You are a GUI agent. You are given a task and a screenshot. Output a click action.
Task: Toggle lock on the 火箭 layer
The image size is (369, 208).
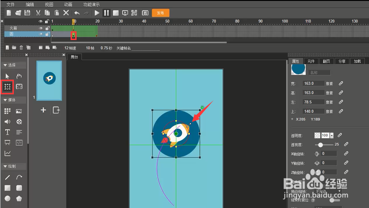pos(48,28)
